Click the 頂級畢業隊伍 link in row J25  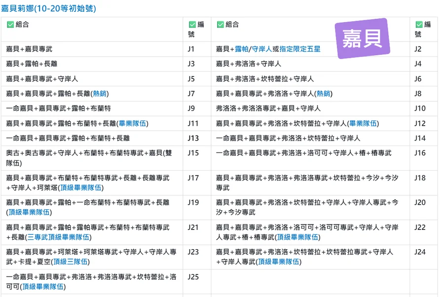pyautogui.click(x=43, y=287)
